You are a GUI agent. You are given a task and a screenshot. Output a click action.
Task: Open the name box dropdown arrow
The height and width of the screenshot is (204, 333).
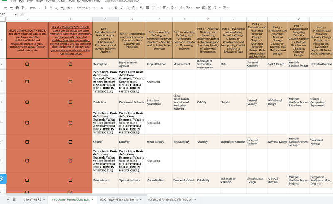(16, 14)
